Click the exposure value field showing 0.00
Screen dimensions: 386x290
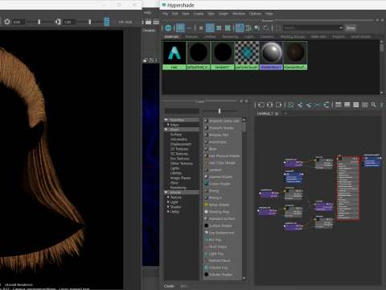pyautogui.click(x=18, y=22)
